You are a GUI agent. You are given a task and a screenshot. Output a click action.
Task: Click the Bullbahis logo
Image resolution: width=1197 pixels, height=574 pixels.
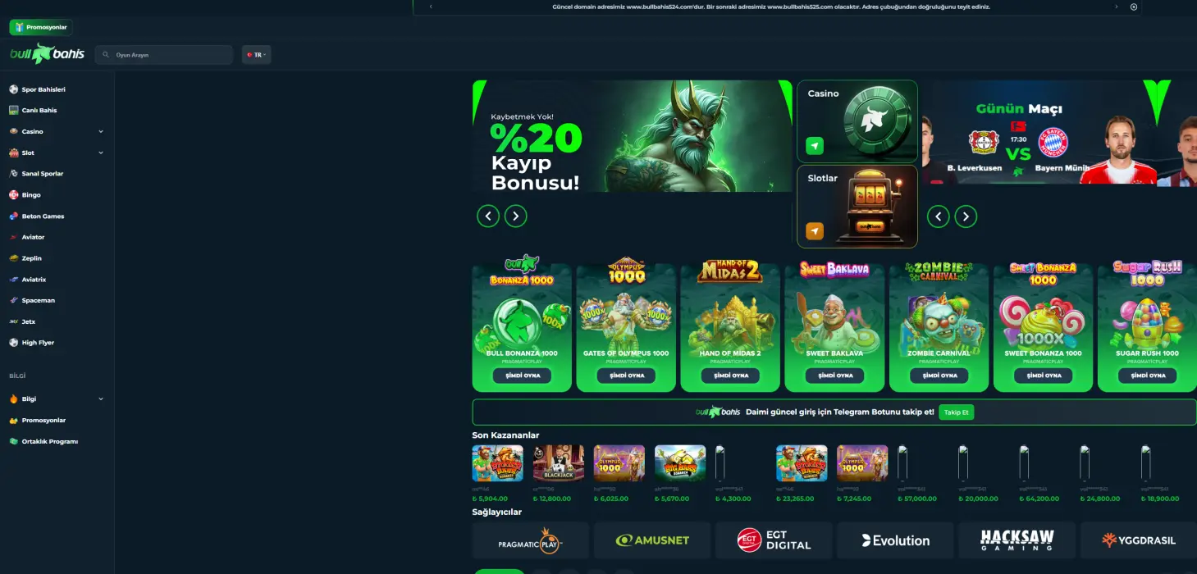point(47,54)
